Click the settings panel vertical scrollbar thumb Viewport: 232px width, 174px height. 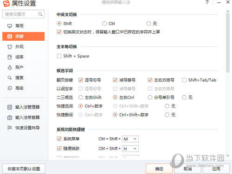(x=228, y=43)
